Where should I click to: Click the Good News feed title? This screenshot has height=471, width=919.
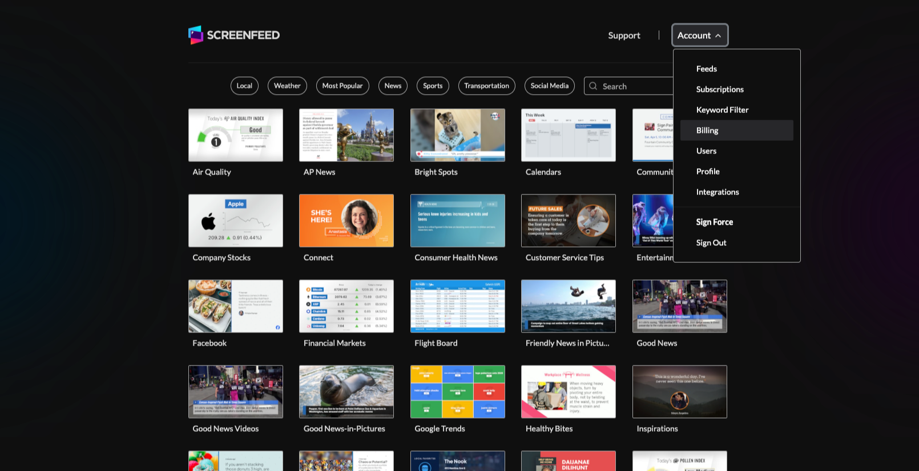coord(657,343)
